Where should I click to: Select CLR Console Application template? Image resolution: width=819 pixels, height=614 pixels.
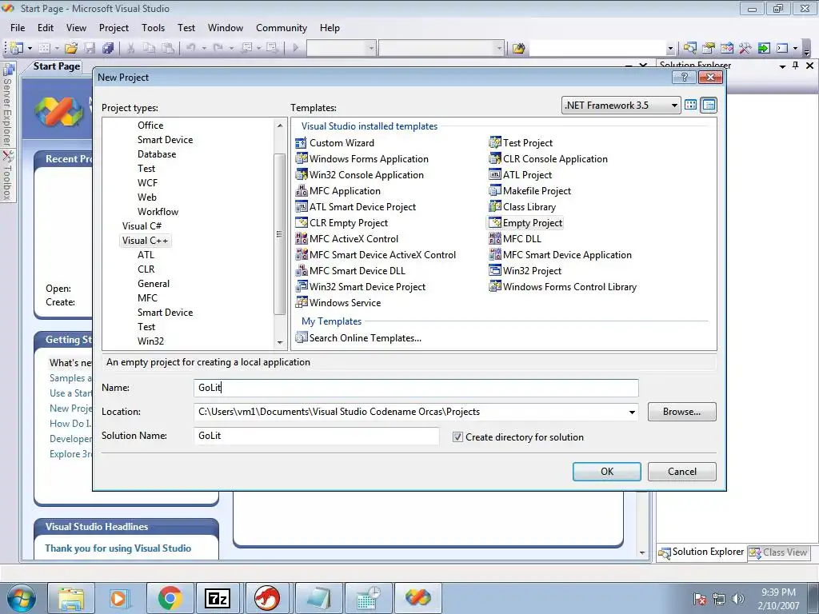(x=549, y=159)
